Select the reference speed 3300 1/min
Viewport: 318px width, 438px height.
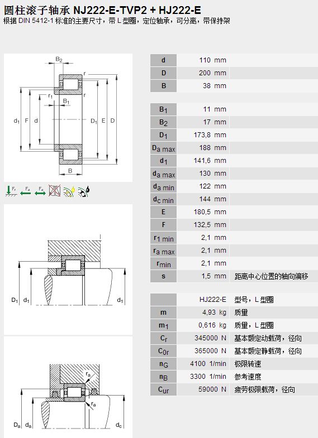(208, 377)
